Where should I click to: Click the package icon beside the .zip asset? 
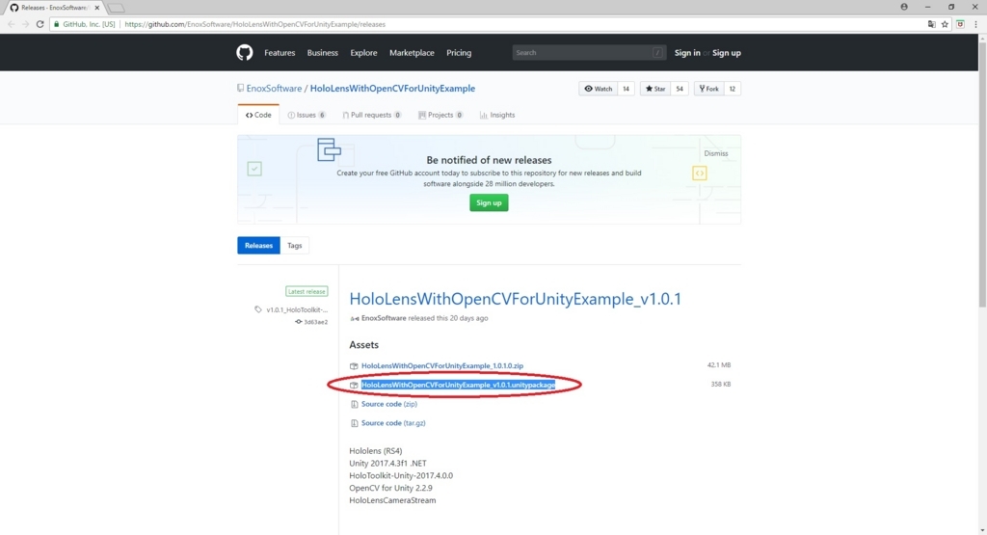pyautogui.click(x=354, y=365)
